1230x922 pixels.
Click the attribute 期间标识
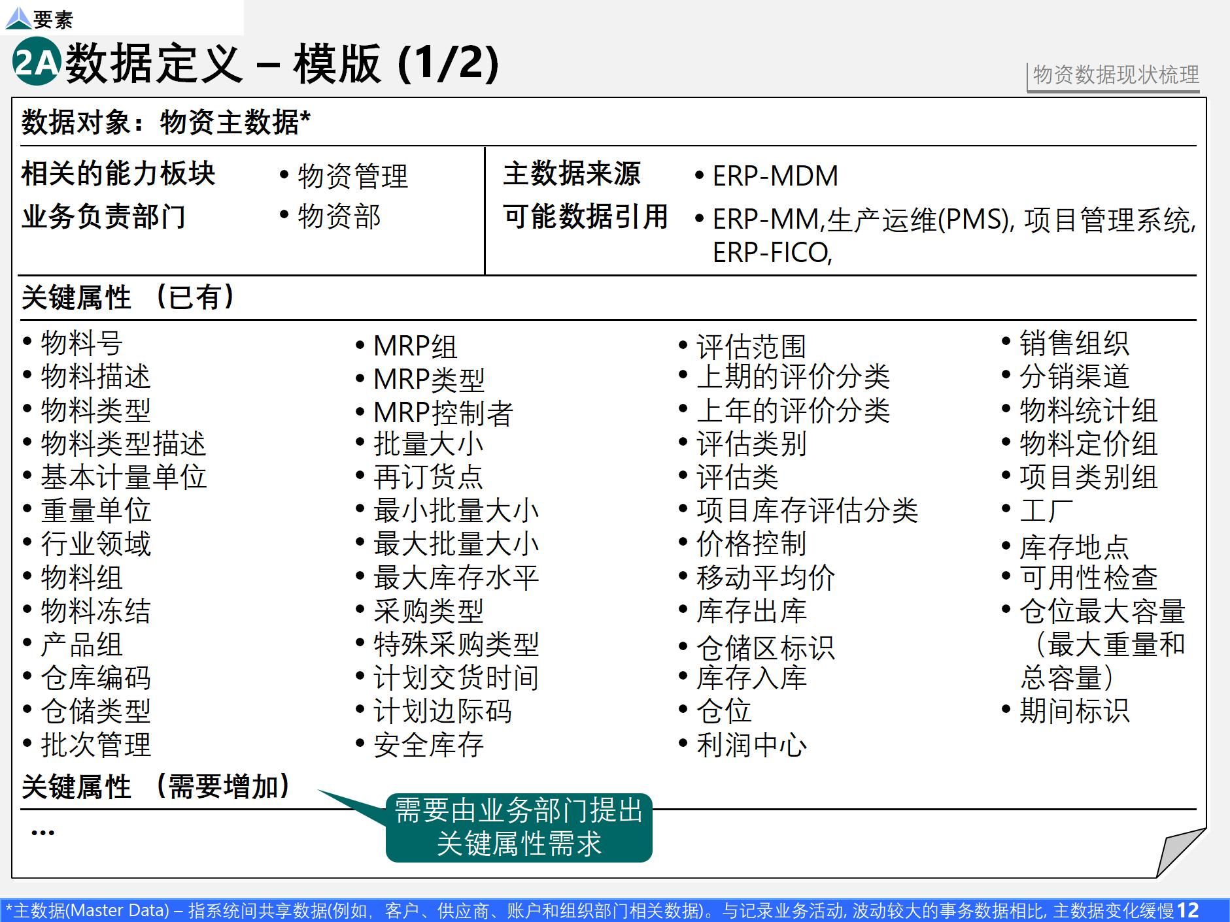tap(1074, 712)
